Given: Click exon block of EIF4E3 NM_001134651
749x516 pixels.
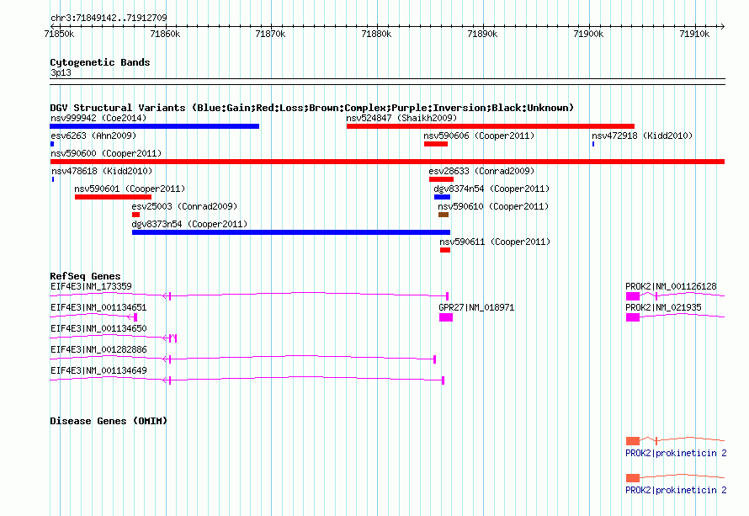Looking at the screenshot, I should (135, 317).
